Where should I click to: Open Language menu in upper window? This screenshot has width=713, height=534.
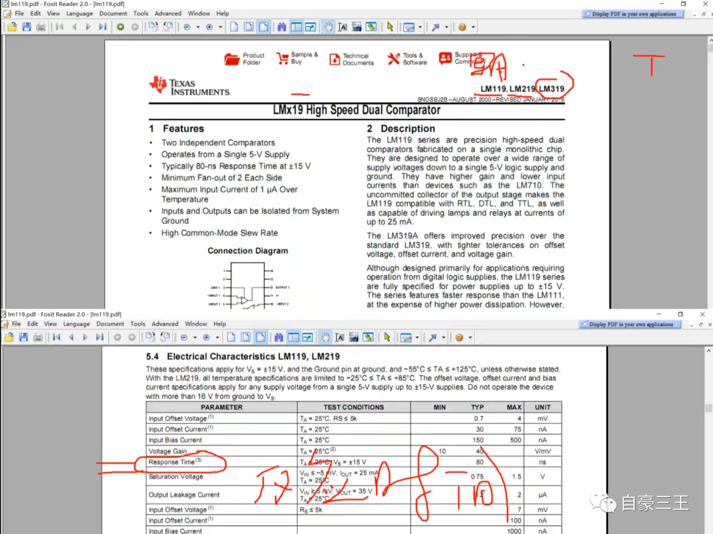point(79,14)
